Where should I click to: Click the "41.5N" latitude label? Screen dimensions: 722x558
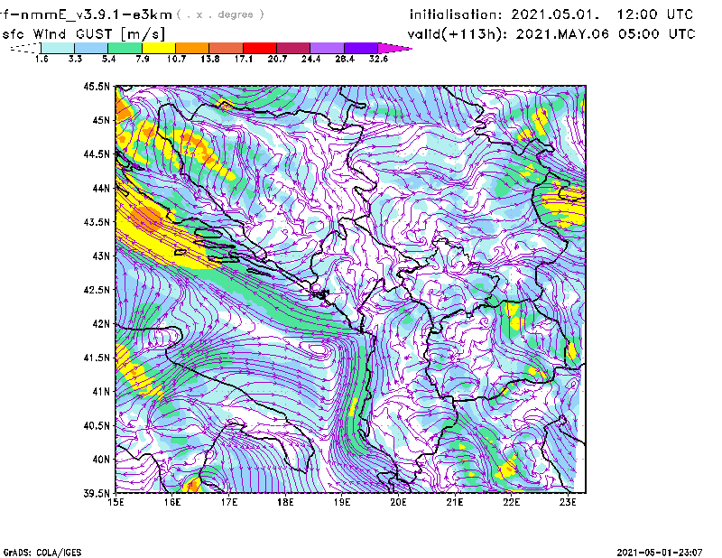97,358
